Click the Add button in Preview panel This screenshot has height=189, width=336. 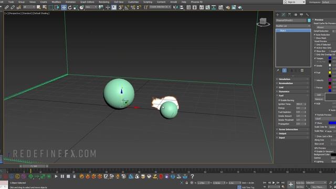[x=319, y=94]
